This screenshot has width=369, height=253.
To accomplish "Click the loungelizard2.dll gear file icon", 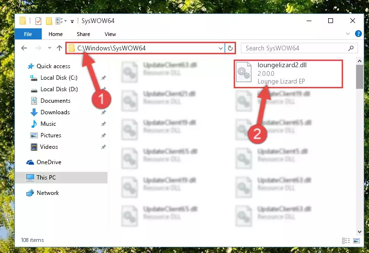I will coord(244,72).
